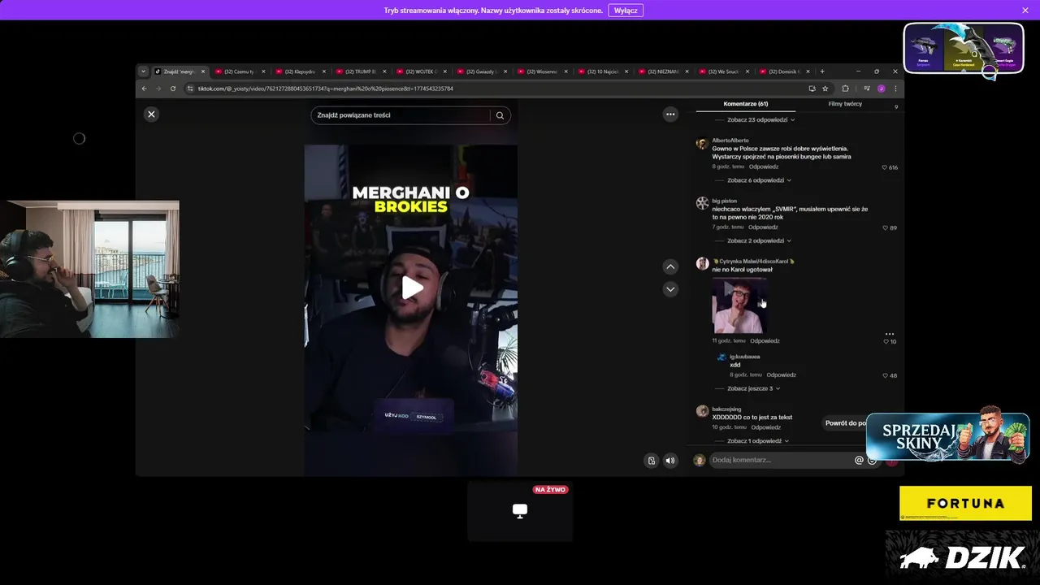1040x585 pixels.
Task: Like ig.kuubauea's reply with 48 likes
Action: click(x=885, y=375)
